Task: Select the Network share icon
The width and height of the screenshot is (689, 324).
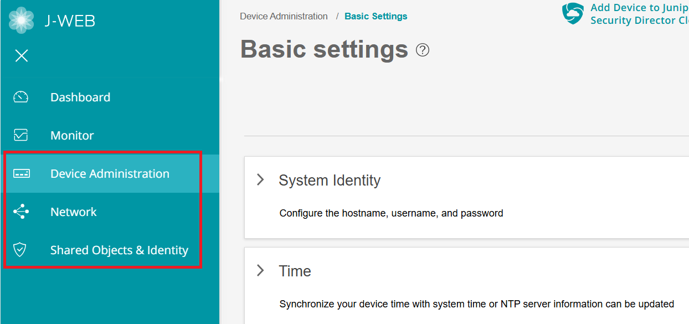Action: pyautogui.click(x=20, y=212)
